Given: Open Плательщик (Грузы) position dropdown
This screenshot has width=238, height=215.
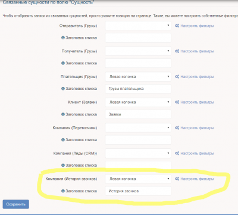Looking at the screenshot, I should click(138, 77).
